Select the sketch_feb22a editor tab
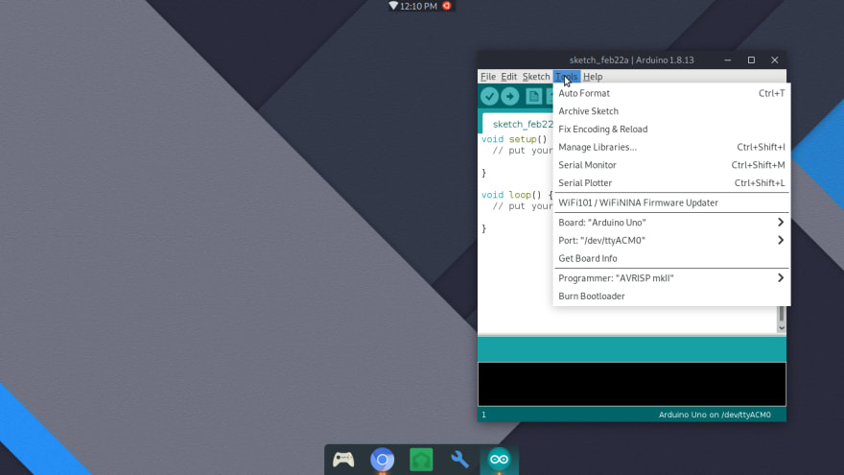This screenshot has height=475, width=844. [518, 124]
